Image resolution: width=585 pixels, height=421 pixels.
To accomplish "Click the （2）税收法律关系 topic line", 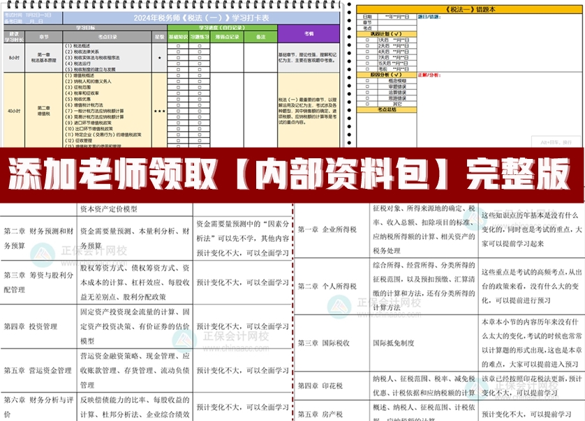I will pyautogui.click(x=82, y=52).
